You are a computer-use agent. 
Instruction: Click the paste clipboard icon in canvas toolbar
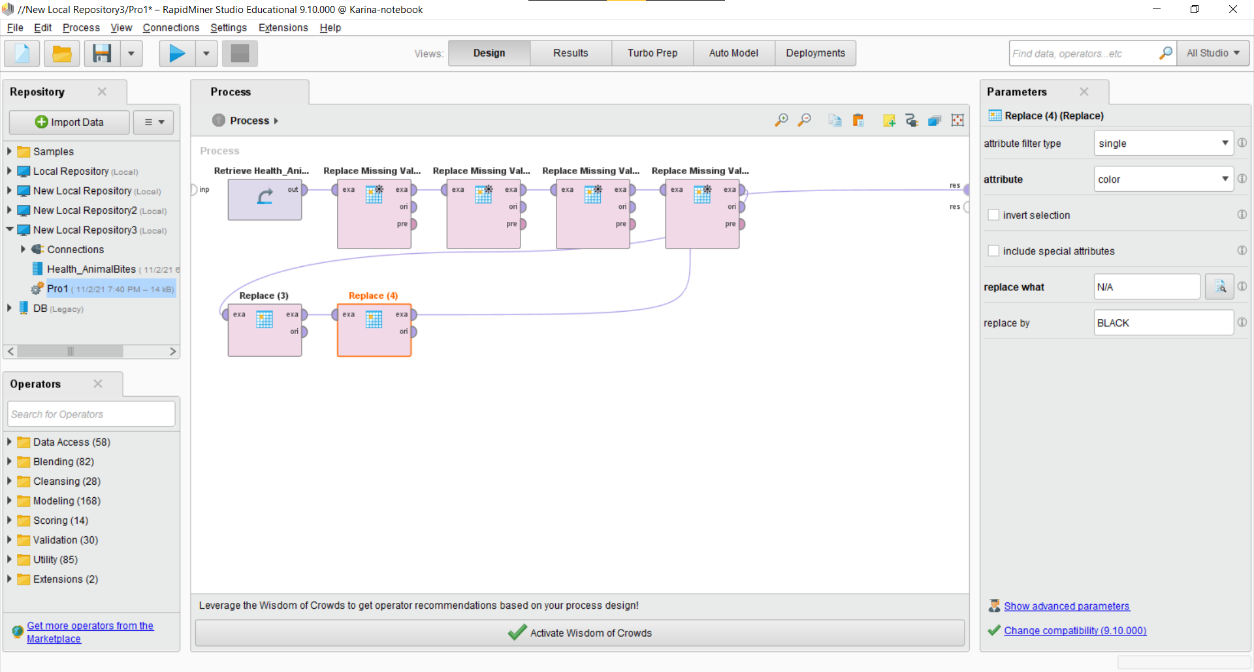pyautogui.click(x=858, y=120)
